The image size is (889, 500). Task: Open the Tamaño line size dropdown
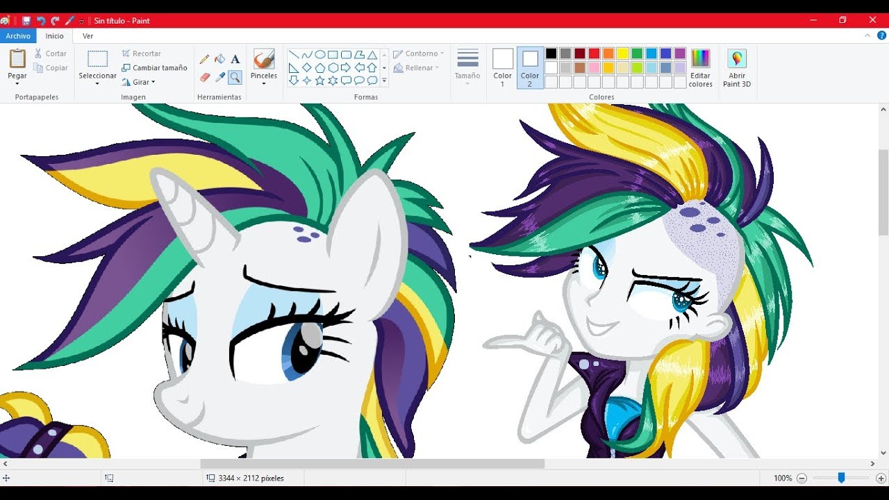pos(467,67)
